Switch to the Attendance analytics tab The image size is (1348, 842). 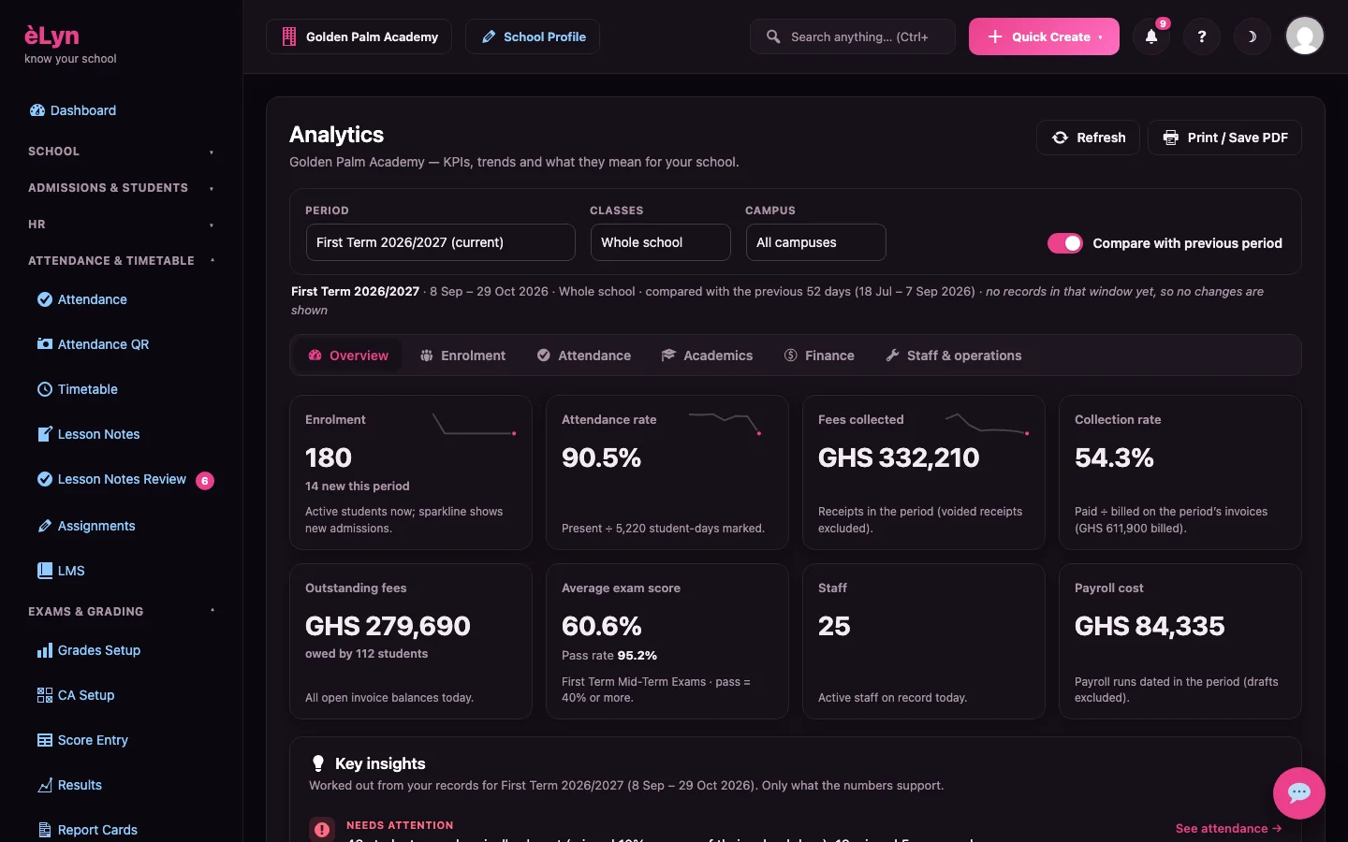(584, 356)
